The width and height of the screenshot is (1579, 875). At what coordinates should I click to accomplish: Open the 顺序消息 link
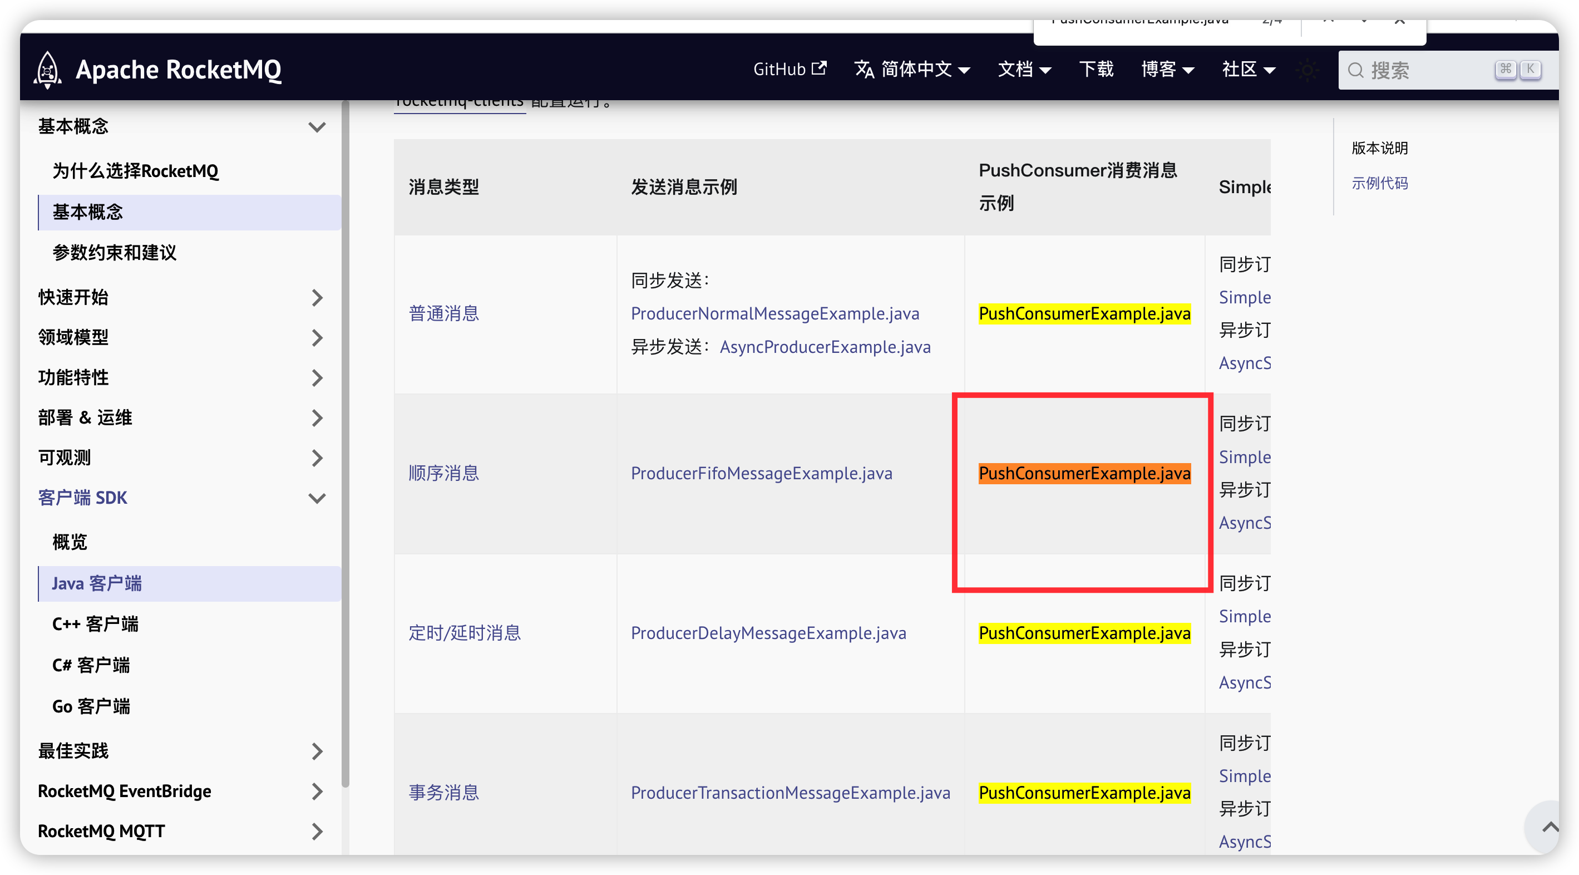[x=444, y=473]
